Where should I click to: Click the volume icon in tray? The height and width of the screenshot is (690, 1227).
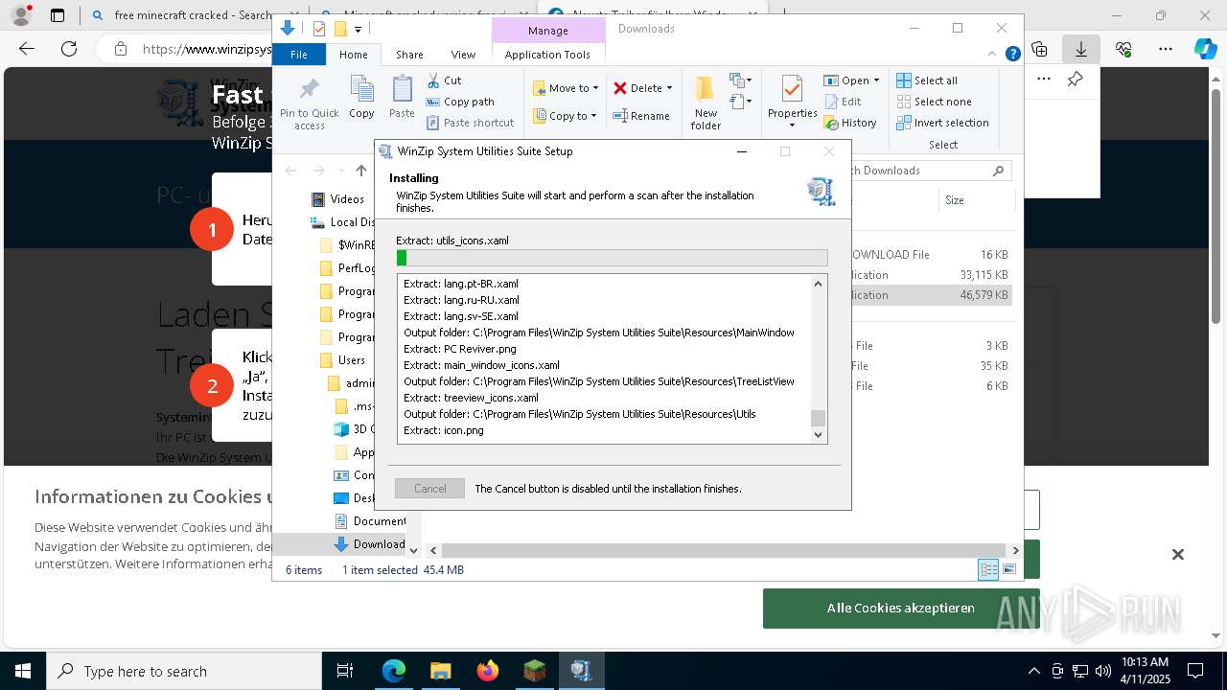point(1103,671)
